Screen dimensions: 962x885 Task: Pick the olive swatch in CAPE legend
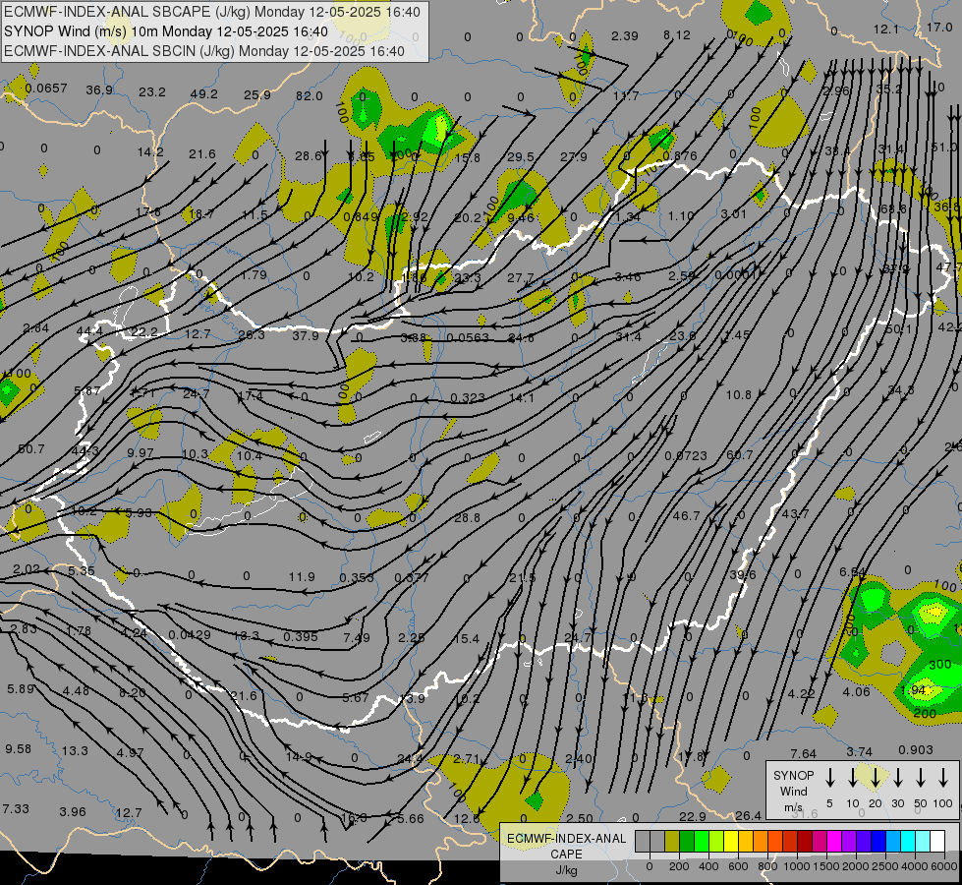coord(672,841)
